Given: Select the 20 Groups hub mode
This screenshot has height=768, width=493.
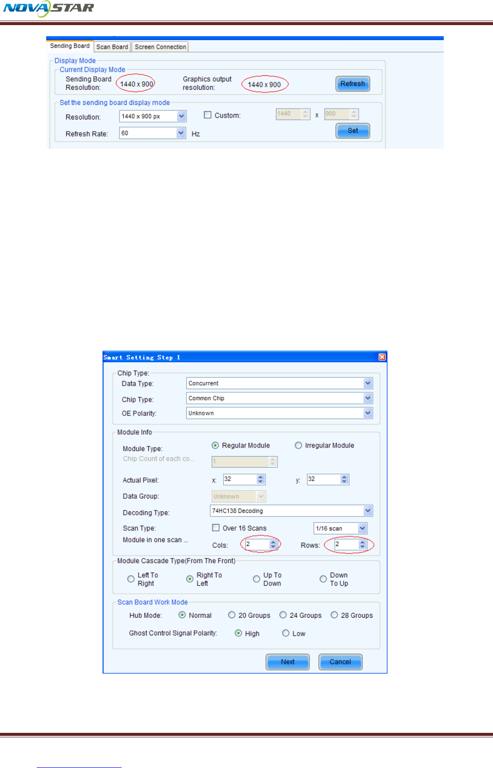Looking at the screenshot, I should (x=232, y=615).
